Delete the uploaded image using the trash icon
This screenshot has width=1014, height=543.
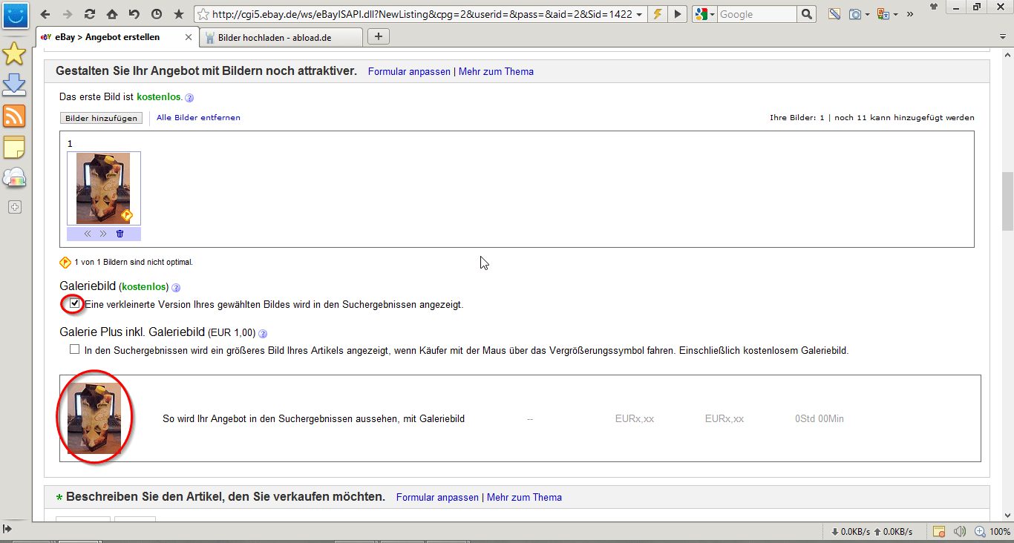tap(120, 233)
